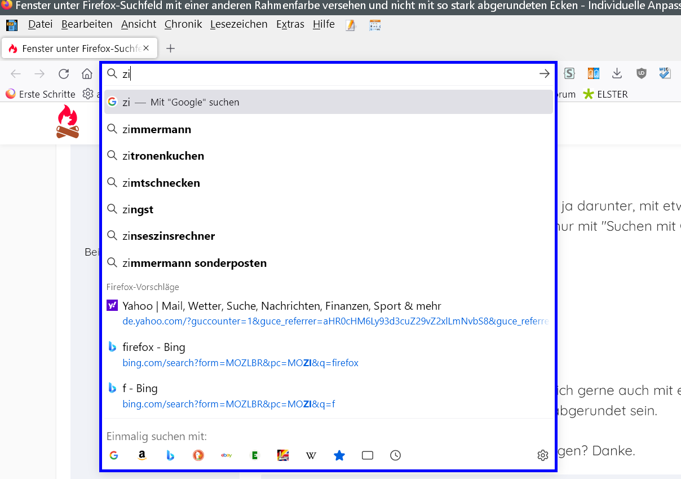
Task: Select Wikipedia one-off search icon
Action: [x=311, y=455]
